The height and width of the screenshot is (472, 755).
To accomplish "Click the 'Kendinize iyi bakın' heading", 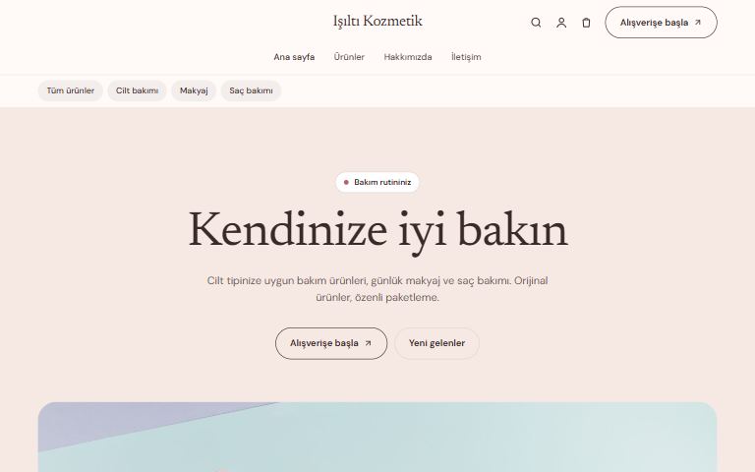I will coord(377,231).
